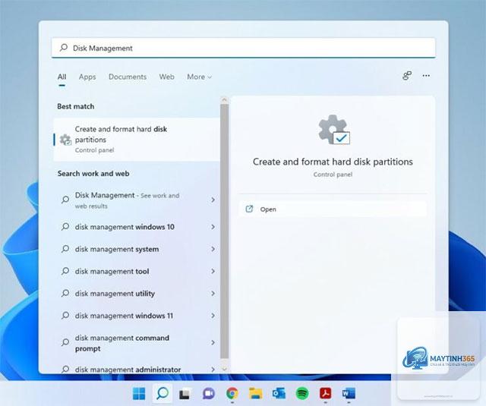Click the gear icon beside the best match result
486x406 pixels.
pos(65,140)
